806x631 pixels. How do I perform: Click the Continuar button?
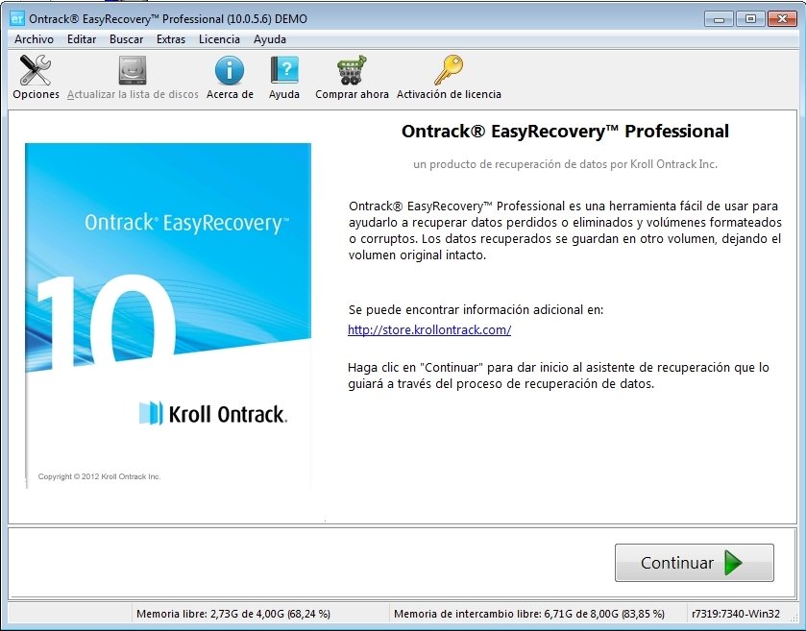(694, 563)
